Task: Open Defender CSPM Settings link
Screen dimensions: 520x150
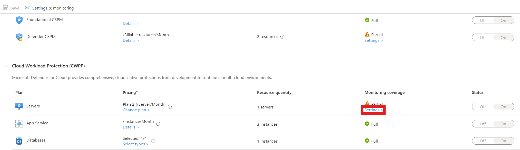Action: (374, 41)
